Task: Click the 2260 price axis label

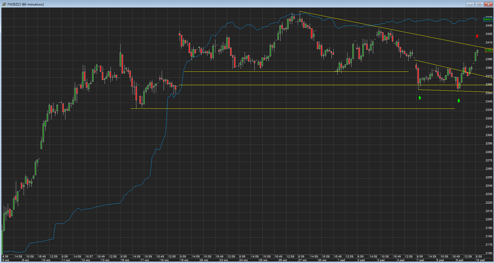Action: [x=489, y=169]
